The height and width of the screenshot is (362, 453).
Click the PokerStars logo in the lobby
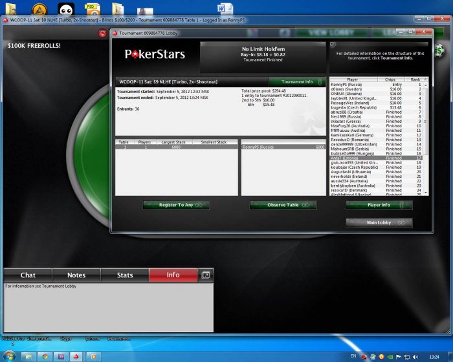[155, 54]
